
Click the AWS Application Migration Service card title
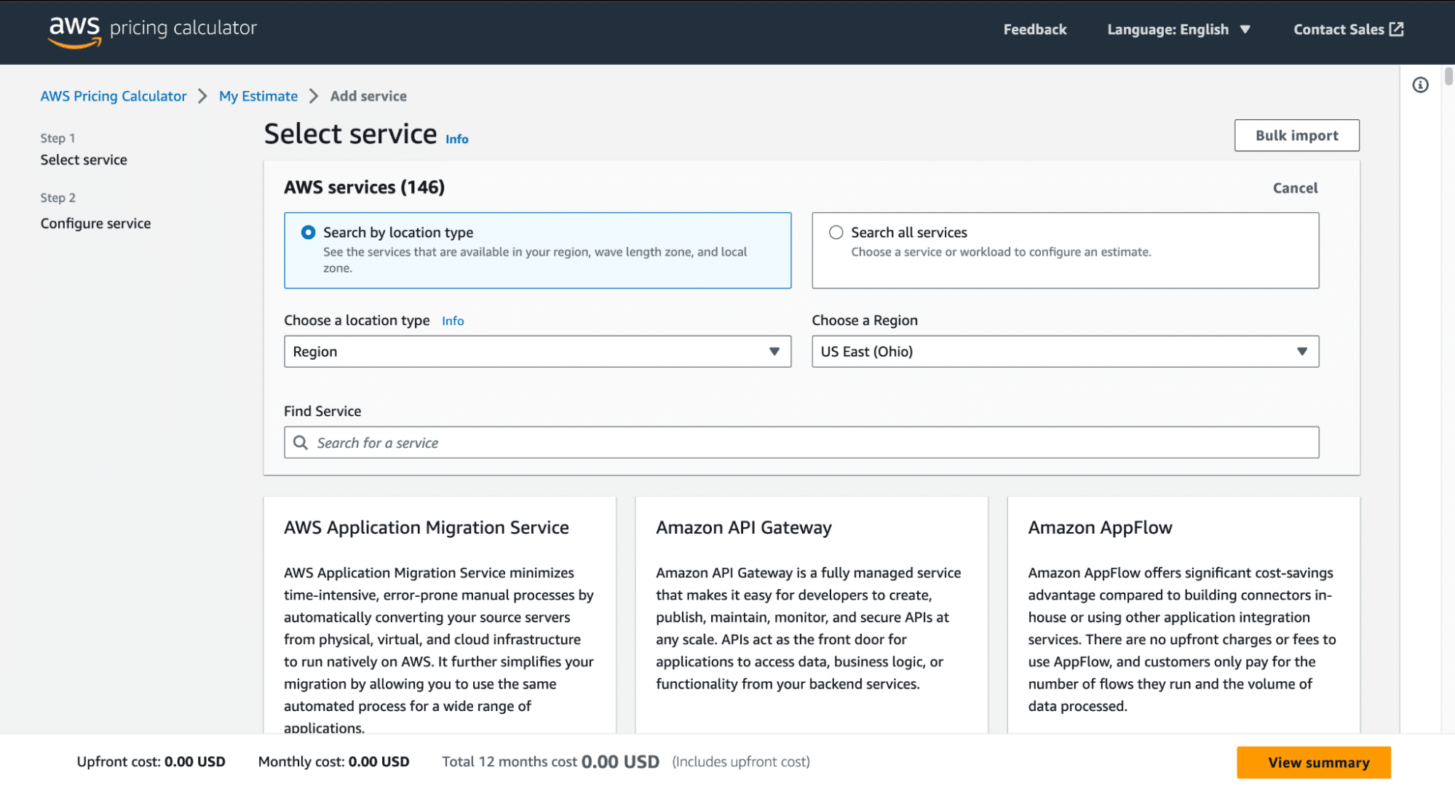click(426, 527)
